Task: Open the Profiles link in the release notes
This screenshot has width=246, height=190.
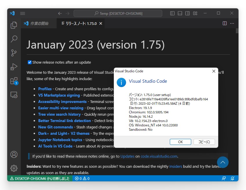Action: coord(45,89)
